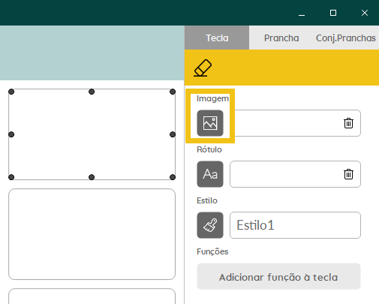Open the Estilo1 style field
Image resolution: width=379 pixels, height=304 pixels.
pos(295,225)
